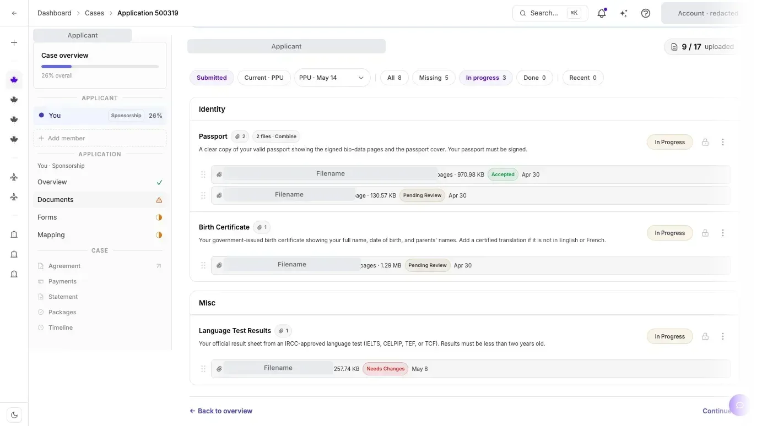The image size is (762, 426).
Task: Click the attachment count badge next to Passport
Action: (x=240, y=136)
